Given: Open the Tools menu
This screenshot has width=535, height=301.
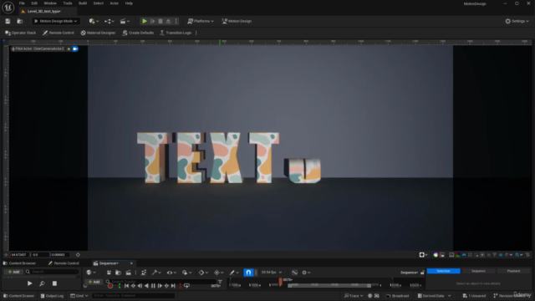Looking at the screenshot, I should tap(68, 3).
